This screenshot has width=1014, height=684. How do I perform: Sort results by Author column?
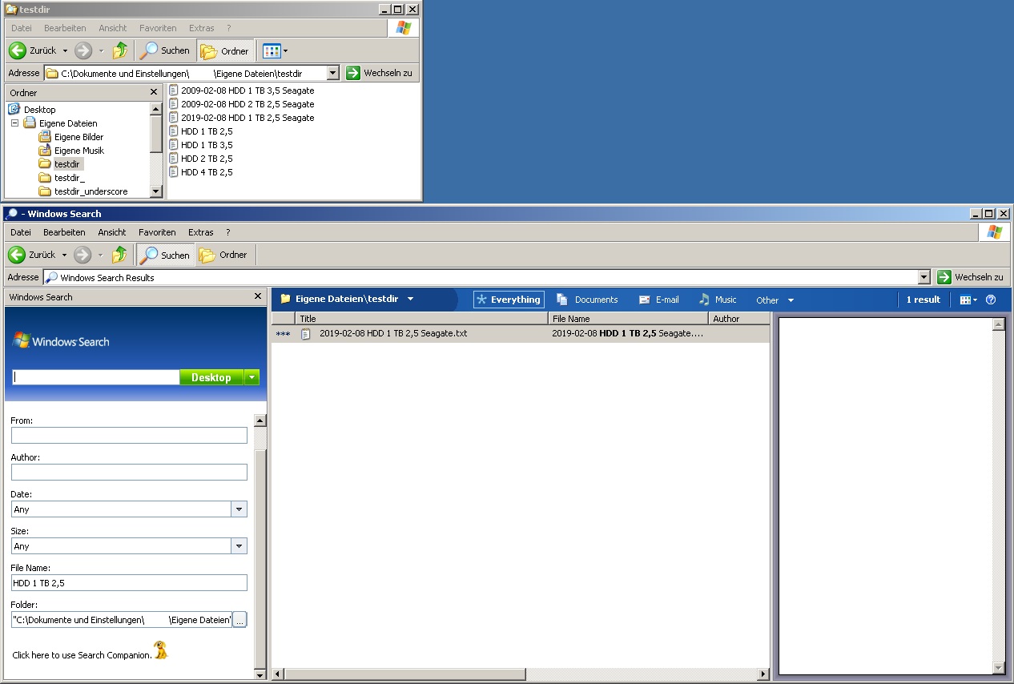pyautogui.click(x=739, y=319)
